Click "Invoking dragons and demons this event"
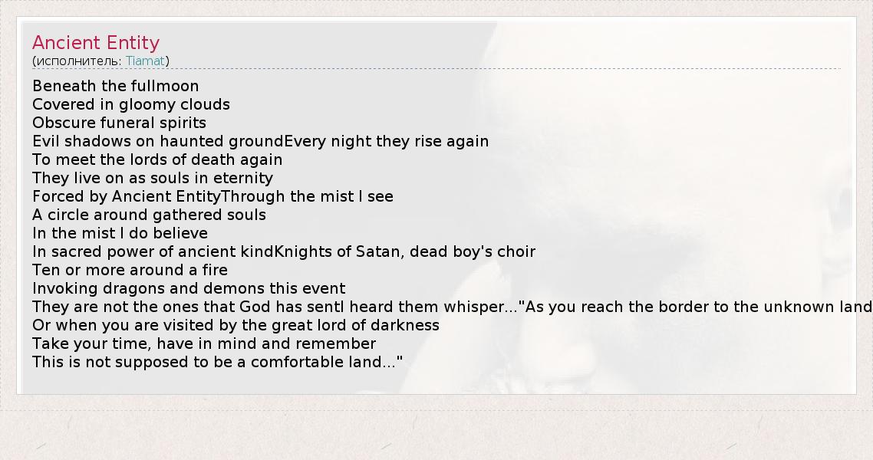The image size is (873, 460). coord(189,288)
